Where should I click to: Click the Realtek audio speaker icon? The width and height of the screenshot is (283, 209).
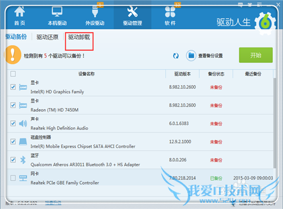click(x=23, y=124)
